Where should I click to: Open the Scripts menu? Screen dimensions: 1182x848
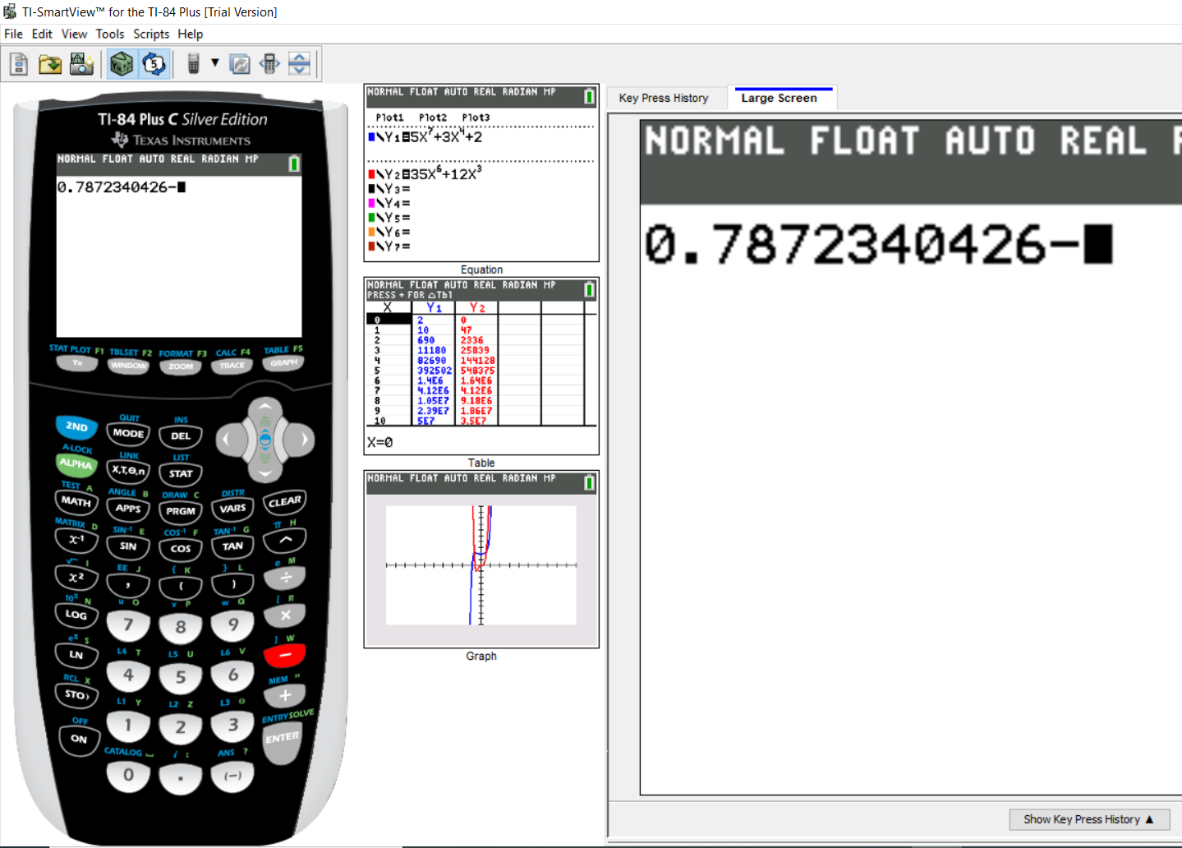tap(151, 34)
